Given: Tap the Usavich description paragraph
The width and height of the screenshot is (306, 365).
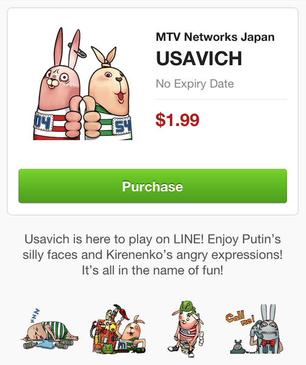Looking at the screenshot, I should pyautogui.click(x=153, y=255).
